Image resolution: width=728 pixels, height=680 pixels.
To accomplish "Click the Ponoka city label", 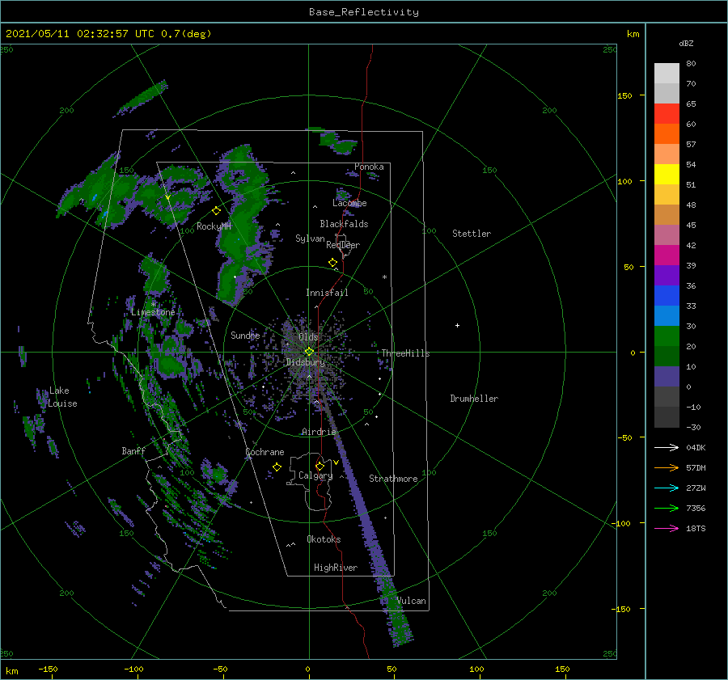I will pos(369,167).
